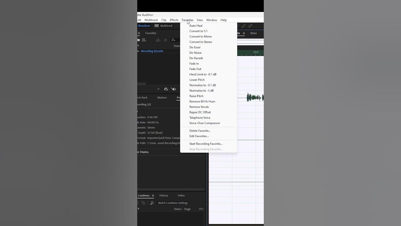Click the new file icon in Files panel
Image resolution: width=401 pixels, height=226 pixels.
click(x=144, y=40)
